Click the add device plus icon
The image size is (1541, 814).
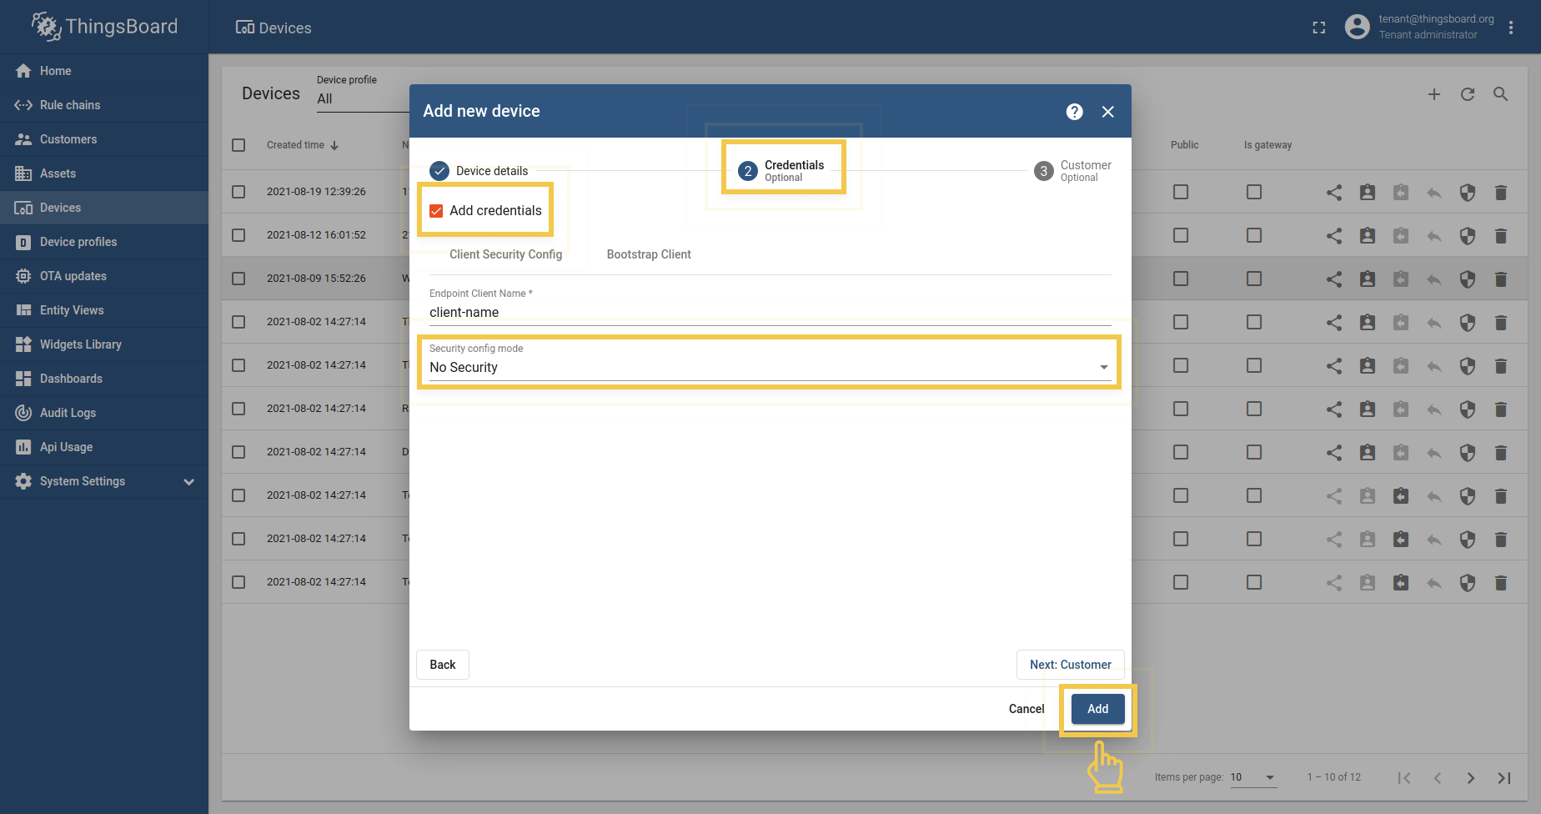1433,94
